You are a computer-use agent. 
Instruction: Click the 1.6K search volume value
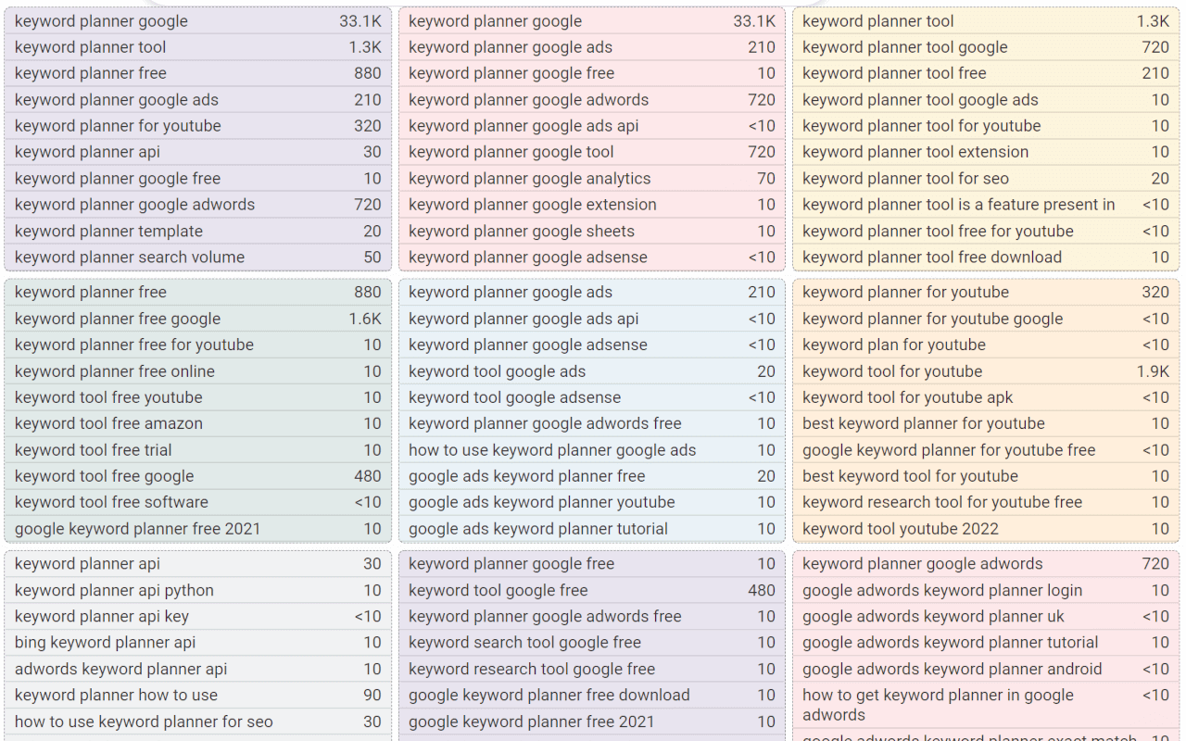[365, 319]
